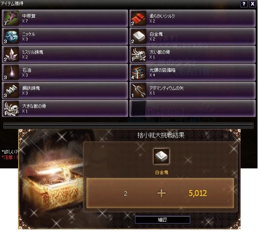Click the 5,012 bonus amount
This screenshot has height=232, width=259.
point(198,193)
